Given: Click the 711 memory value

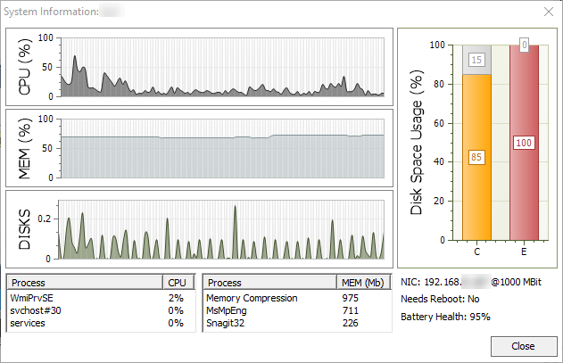Looking at the screenshot, I should coord(350,310).
